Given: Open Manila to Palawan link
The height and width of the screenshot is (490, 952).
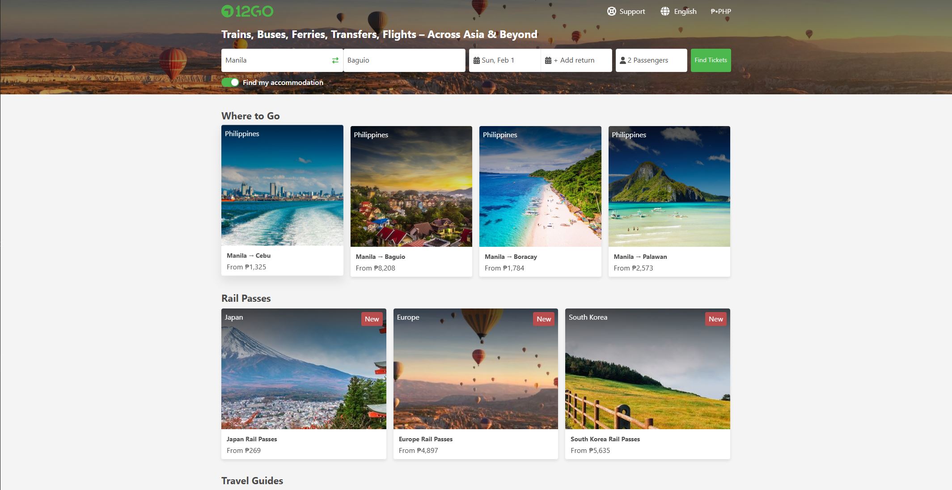Looking at the screenshot, I should [x=640, y=257].
